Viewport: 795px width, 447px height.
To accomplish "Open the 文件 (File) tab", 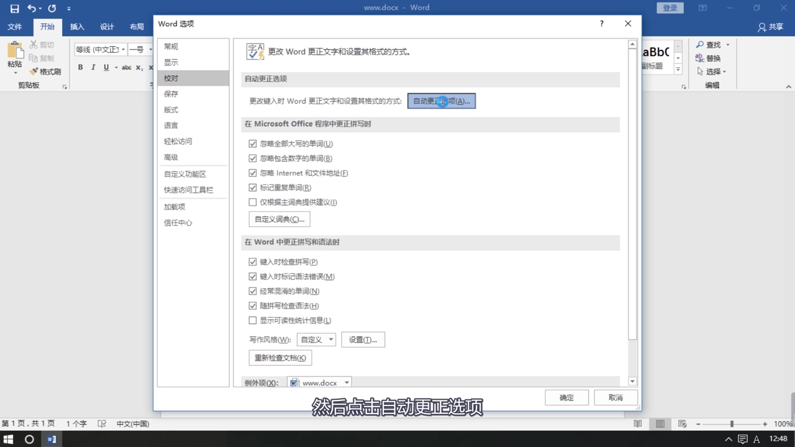I will pos(14,27).
